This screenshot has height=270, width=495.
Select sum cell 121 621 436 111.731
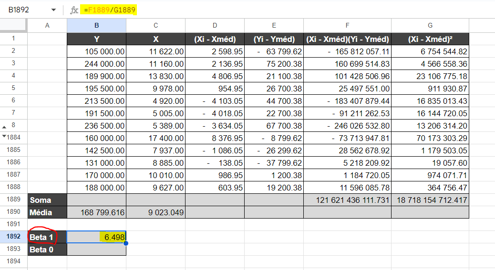[x=347, y=200]
